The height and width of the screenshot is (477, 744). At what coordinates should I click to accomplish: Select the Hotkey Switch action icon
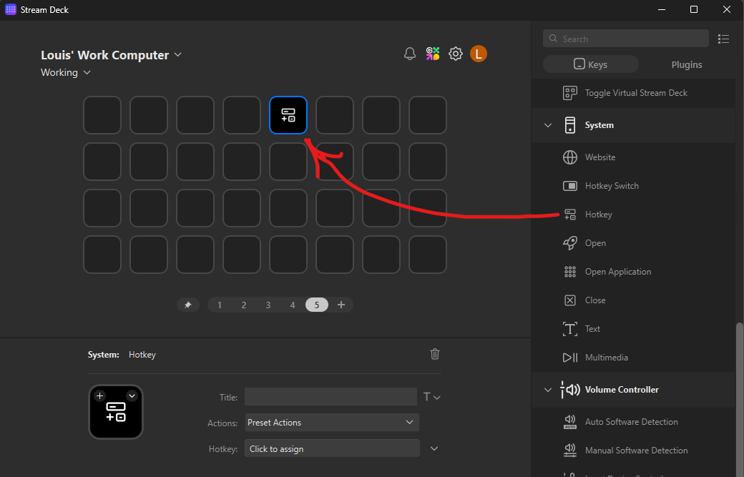click(570, 185)
